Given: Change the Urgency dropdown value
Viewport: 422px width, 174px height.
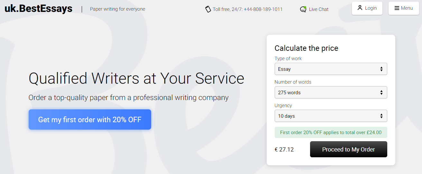Looking at the screenshot, I should [331, 116].
